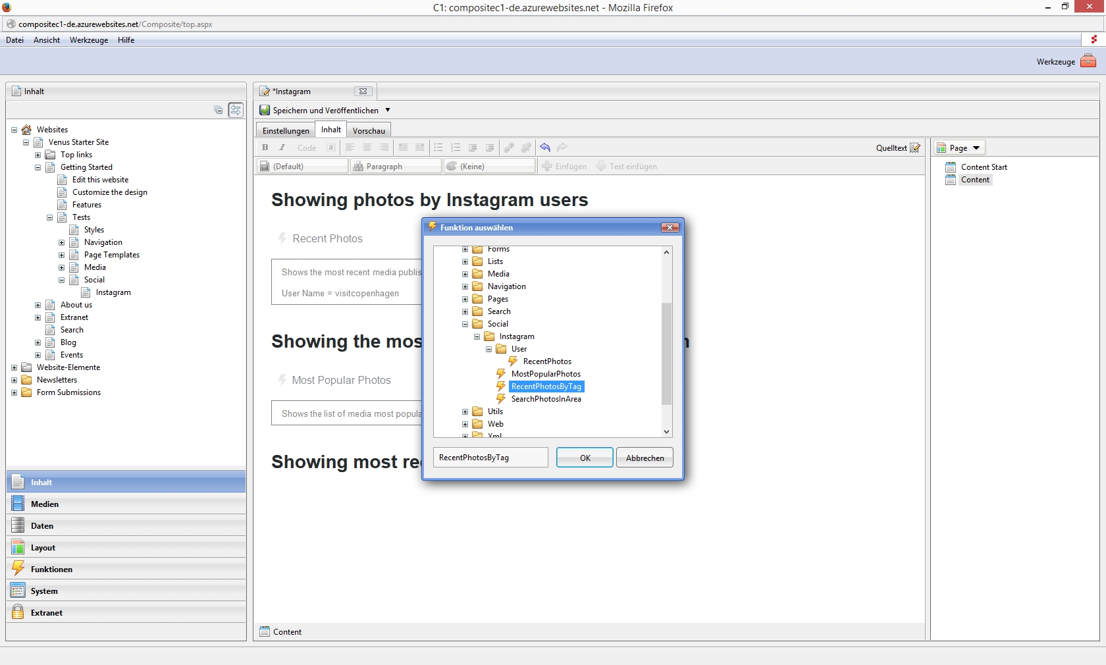Expand the Utils folder in dialog
1106x665 pixels.
click(x=465, y=412)
